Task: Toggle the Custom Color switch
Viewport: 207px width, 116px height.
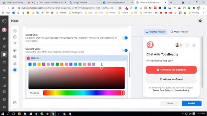Action: 125,51
